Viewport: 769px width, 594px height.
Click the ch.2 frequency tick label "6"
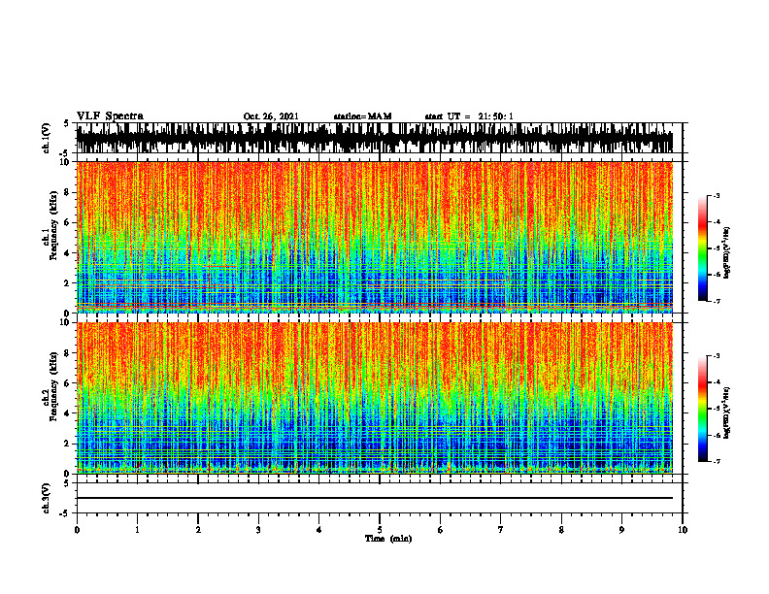[68, 382]
